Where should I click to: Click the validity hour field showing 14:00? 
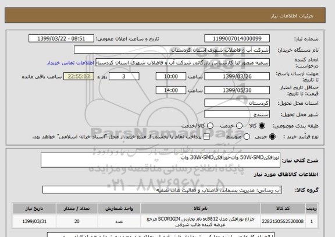(x=171, y=90)
